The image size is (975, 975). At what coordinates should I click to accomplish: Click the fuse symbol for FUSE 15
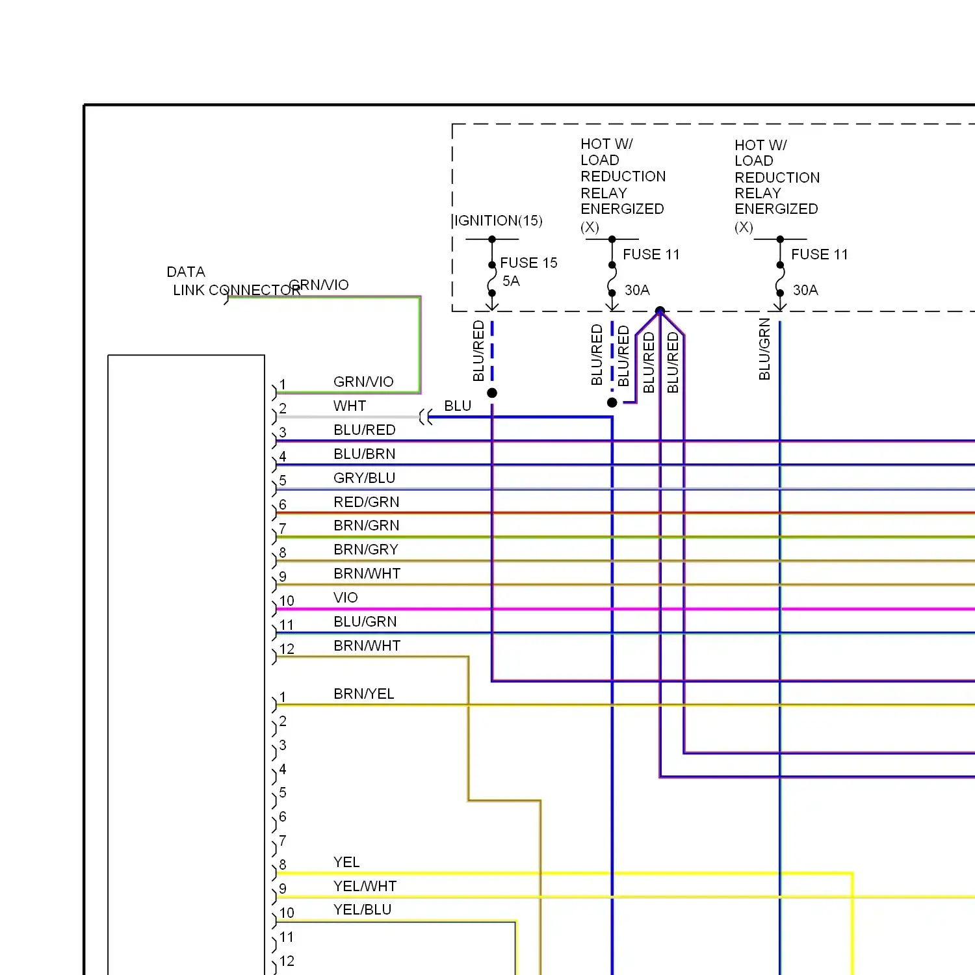coord(492,279)
